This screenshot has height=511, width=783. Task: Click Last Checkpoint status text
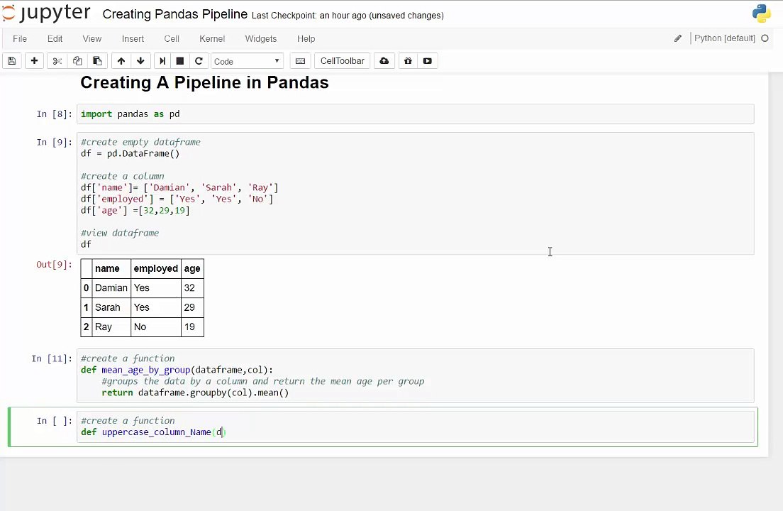(348, 16)
